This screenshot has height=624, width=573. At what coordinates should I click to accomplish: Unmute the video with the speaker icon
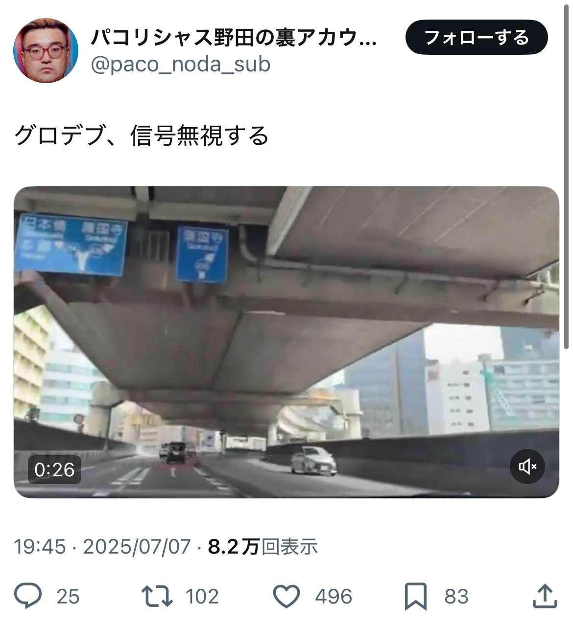tap(527, 467)
